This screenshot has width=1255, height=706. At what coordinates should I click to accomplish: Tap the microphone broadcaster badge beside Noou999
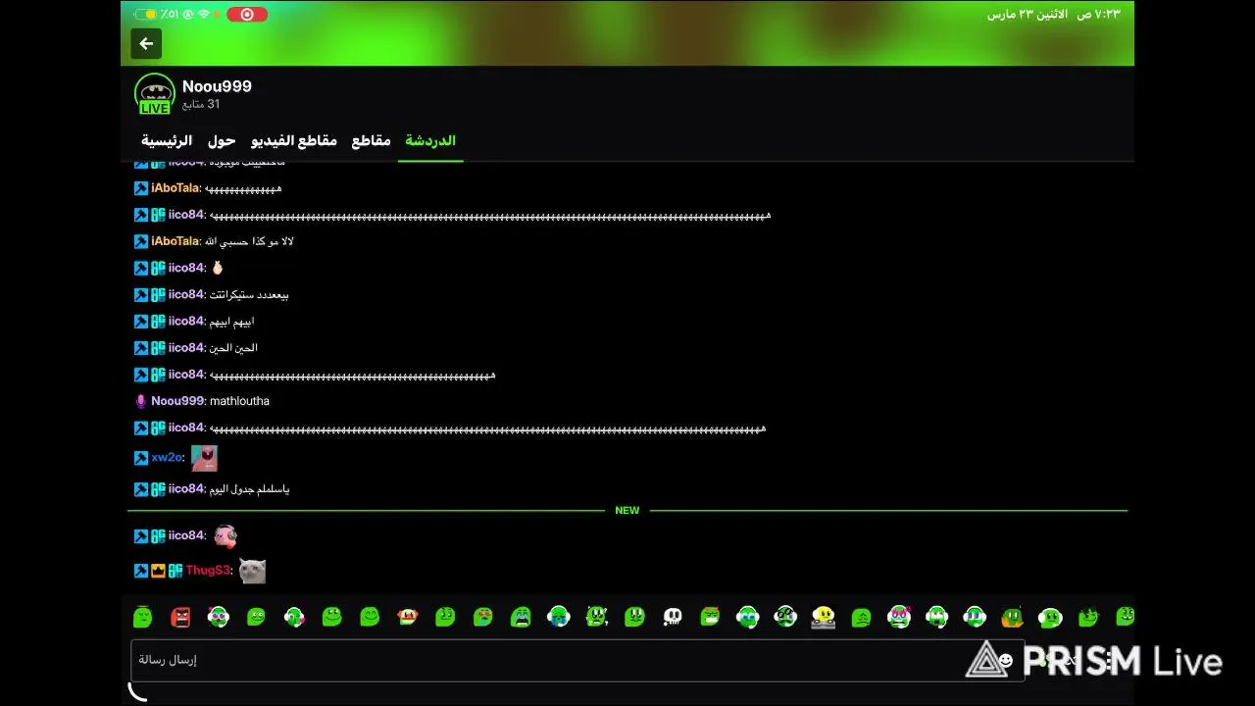[141, 401]
